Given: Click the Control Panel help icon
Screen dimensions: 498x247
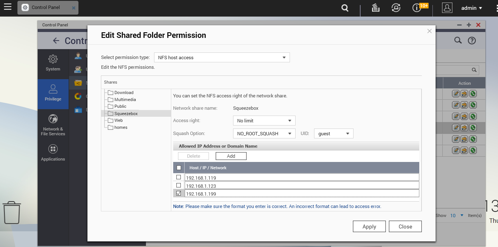Looking at the screenshot, I should (x=472, y=41).
